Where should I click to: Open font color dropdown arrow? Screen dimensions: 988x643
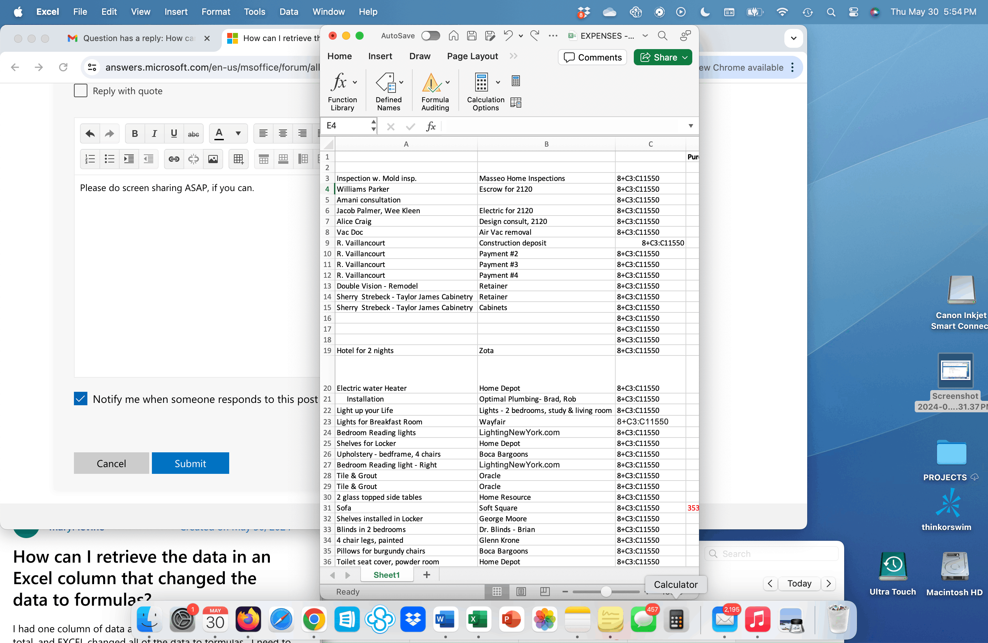tap(238, 133)
